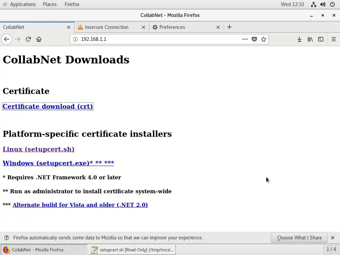Click the 'Platform-specific certificate installers' heading

tap(87, 134)
